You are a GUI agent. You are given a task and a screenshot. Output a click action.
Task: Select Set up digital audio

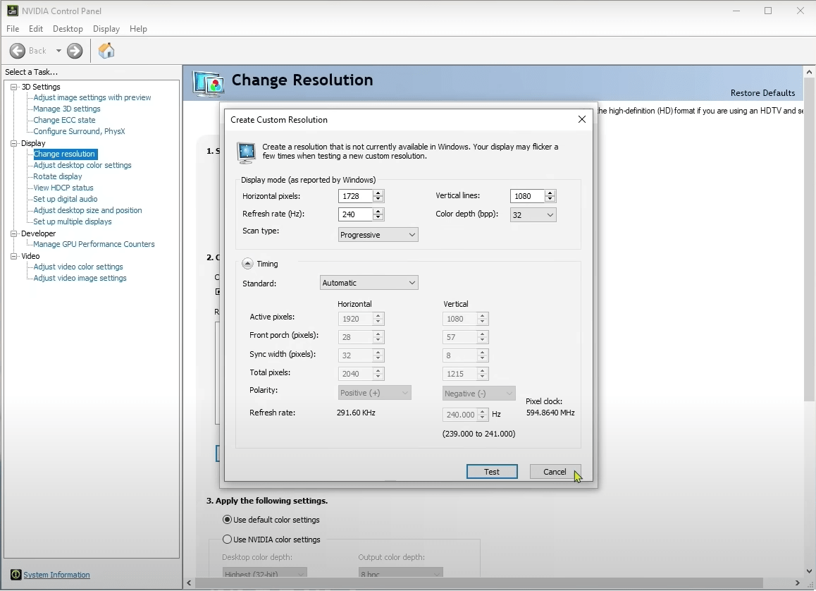click(65, 199)
